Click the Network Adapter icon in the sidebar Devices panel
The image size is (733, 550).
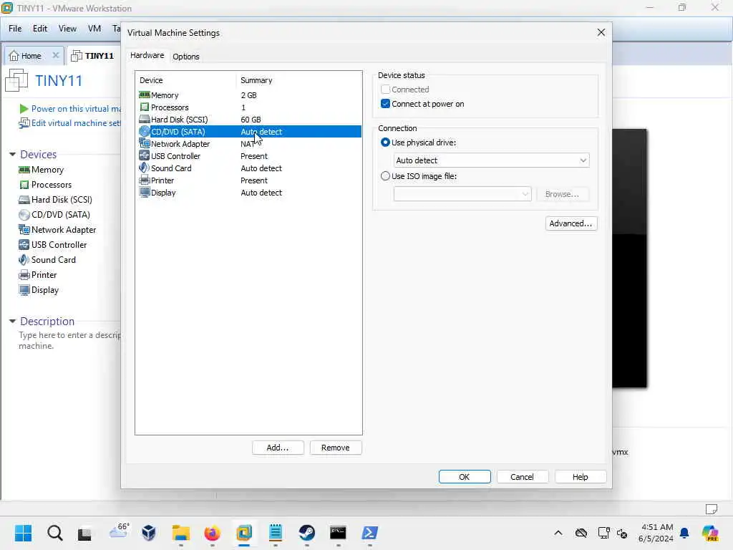(24, 230)
